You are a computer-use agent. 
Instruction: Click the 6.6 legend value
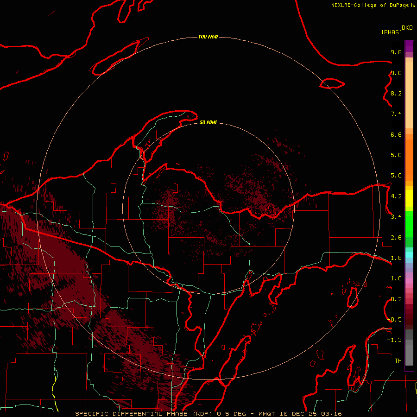click(396, 134)
